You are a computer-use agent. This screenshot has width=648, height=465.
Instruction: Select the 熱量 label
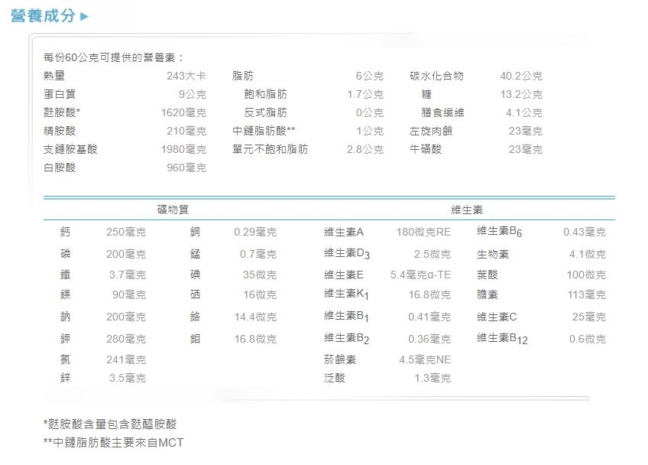pos(54,76)
